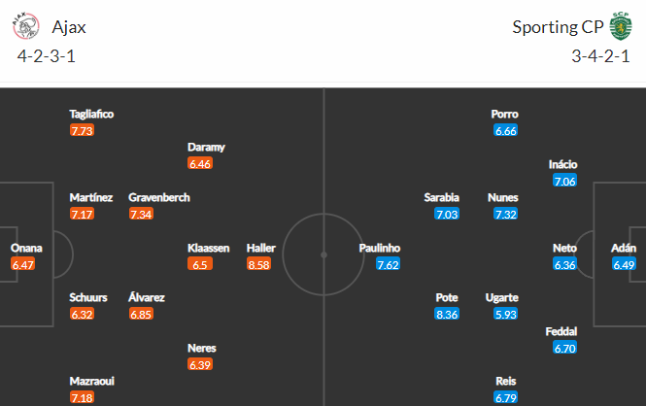The width and height of the screenshot is (646, 406).
Task: Select Haller's 8.58 rating badge
Action: [x=258, y=264]
